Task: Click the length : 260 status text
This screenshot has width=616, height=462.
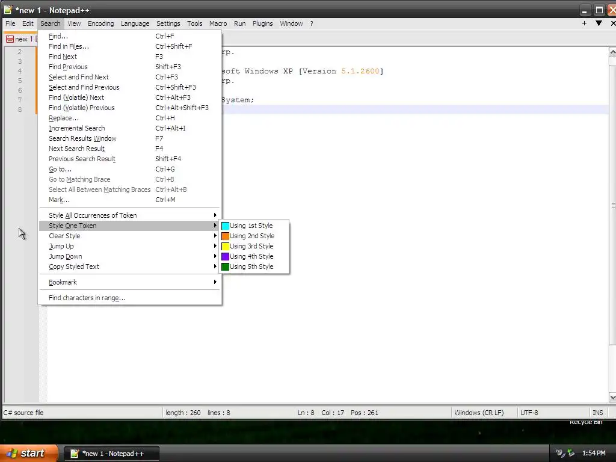Action: point(183,413)
